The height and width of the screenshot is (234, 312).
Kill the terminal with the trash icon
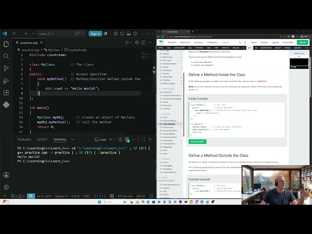pyautogui.click(x=127, y=139)
